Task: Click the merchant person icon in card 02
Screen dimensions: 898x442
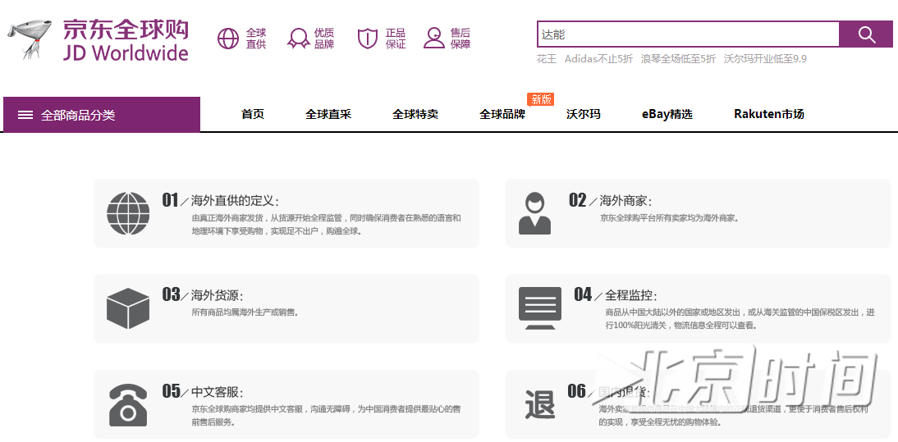Action: point(535,212)
